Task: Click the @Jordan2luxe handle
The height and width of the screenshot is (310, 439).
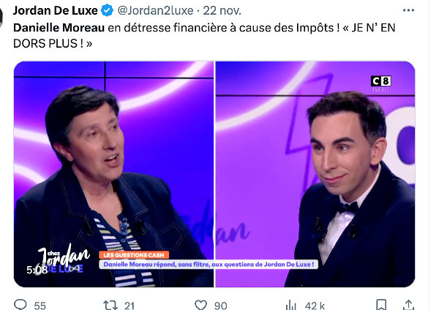Action: [155, 11]
